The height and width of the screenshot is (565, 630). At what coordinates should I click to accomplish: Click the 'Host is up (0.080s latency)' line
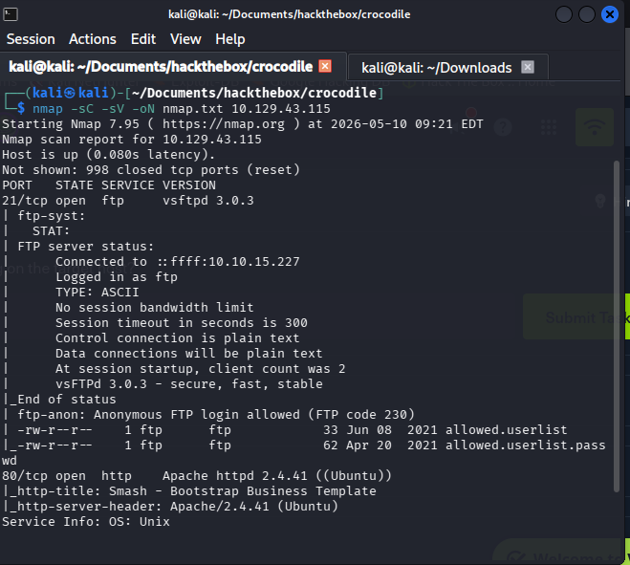pos(108,155)
